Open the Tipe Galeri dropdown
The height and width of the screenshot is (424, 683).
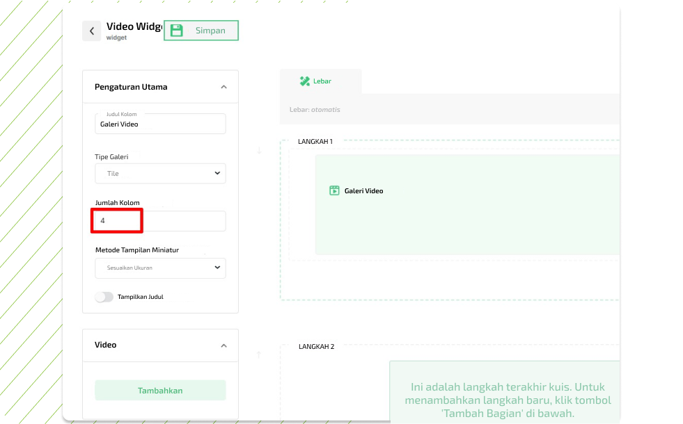coord(160,173)
